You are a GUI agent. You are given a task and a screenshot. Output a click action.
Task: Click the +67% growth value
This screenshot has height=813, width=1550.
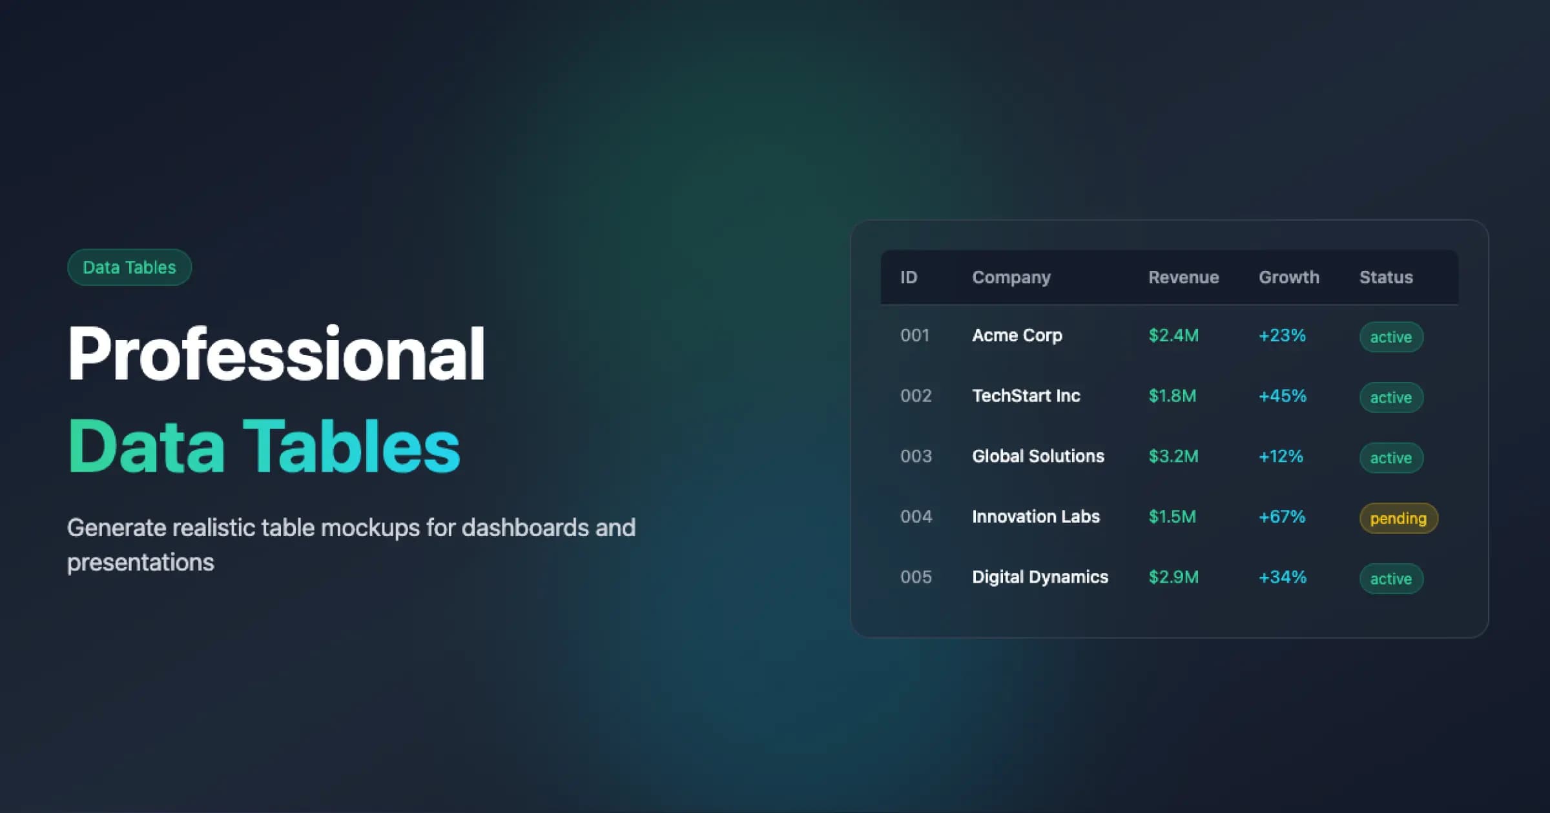[x=1281, y=516]
